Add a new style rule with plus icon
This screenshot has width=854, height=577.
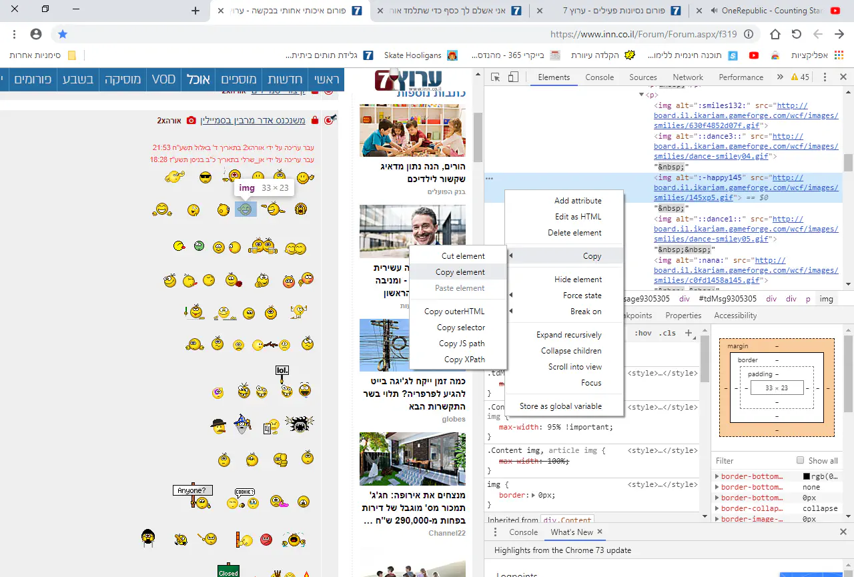tap(689, 333)
